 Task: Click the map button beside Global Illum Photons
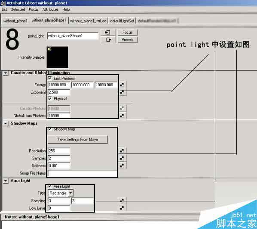(x=122, y=116)
